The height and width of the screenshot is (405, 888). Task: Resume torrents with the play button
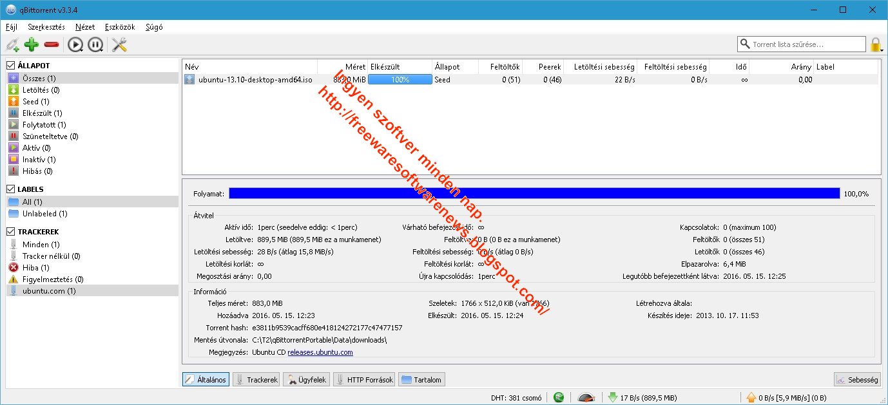pos(74,44)
